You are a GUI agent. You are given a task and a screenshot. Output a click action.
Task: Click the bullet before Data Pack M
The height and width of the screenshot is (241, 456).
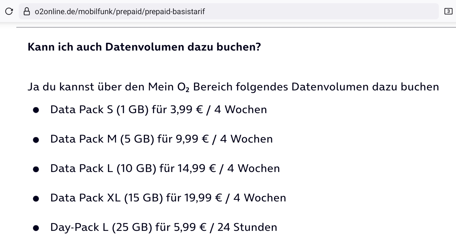pos(36,140)
